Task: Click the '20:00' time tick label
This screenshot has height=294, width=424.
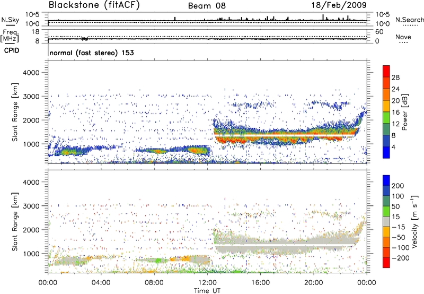Action: coord(313,283)
